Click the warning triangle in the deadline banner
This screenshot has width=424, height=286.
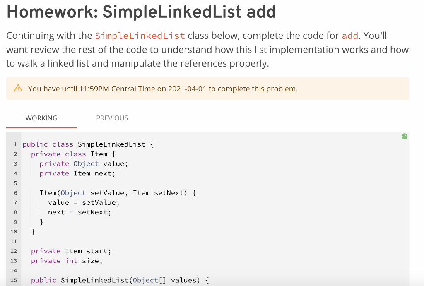pyautogui.click(x=18, y=89)
